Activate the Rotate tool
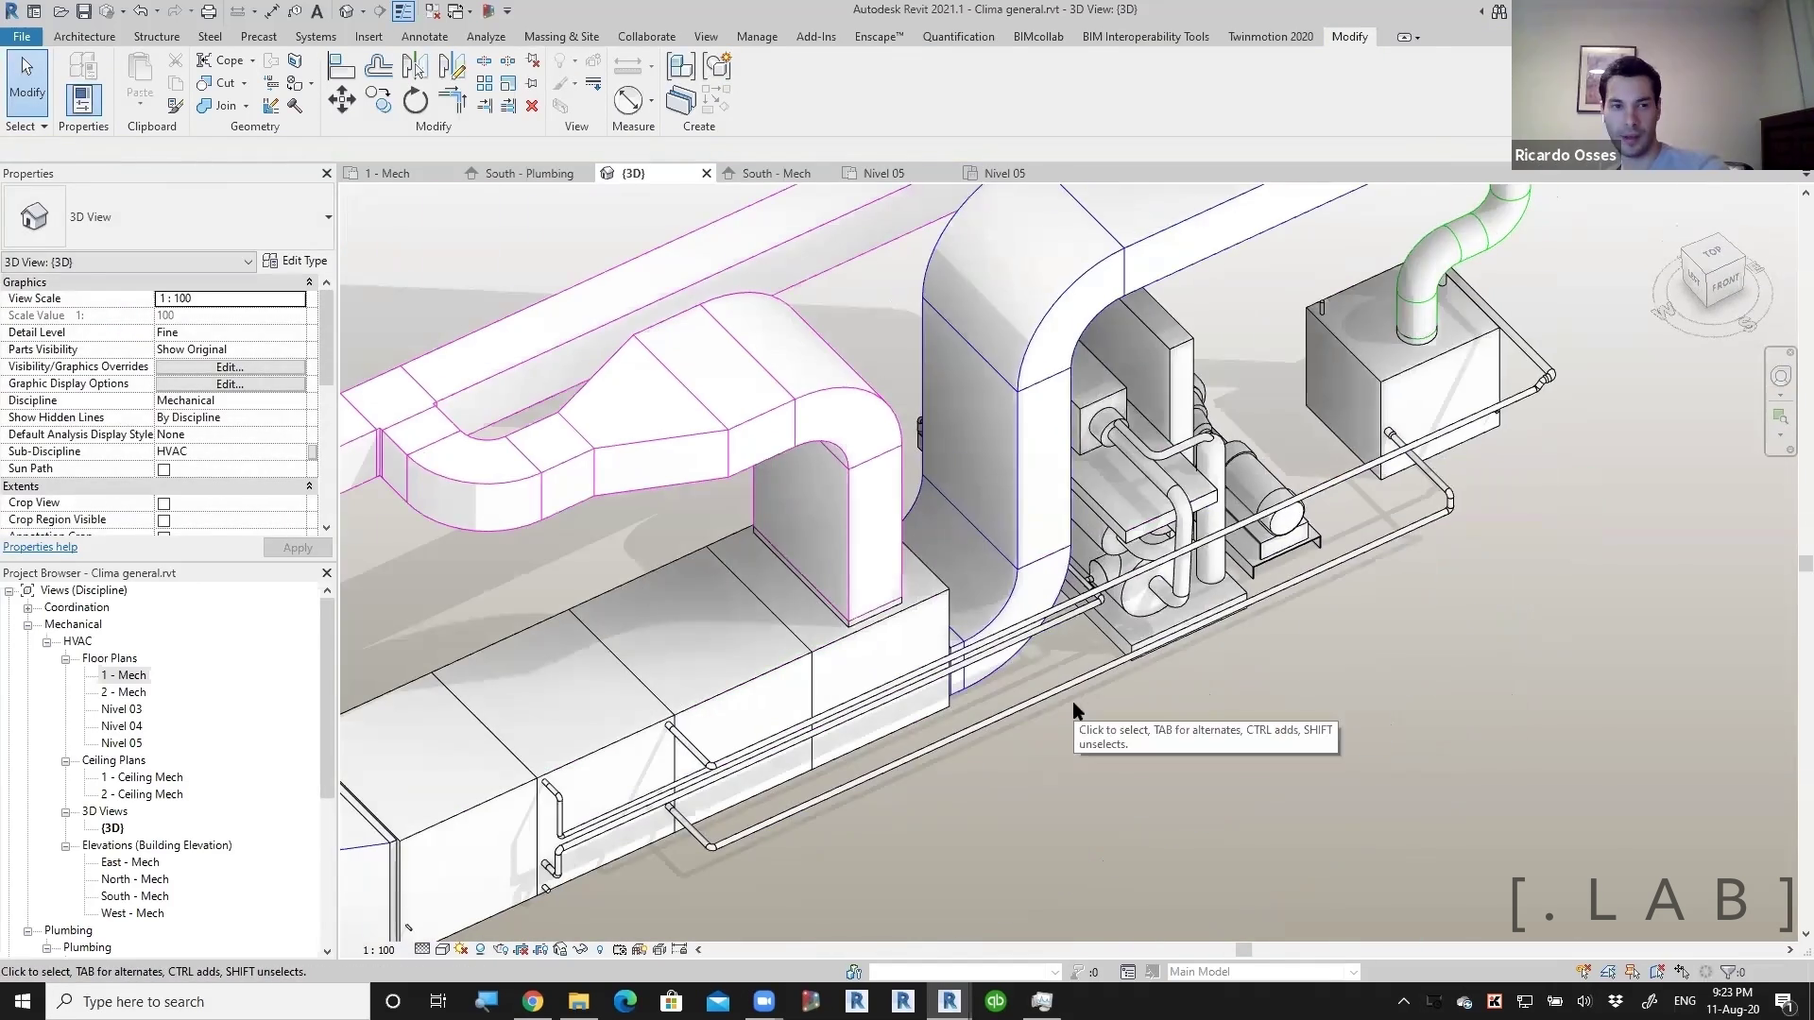 (415, 100)
